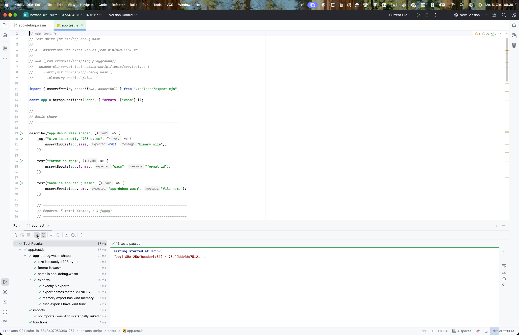
Task: Collapse the app-debug.wasm shape node
Action: [25, 256]
